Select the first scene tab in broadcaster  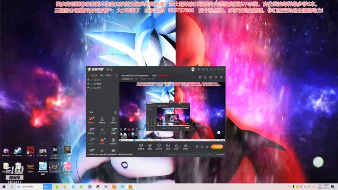[x=94, y=76]
